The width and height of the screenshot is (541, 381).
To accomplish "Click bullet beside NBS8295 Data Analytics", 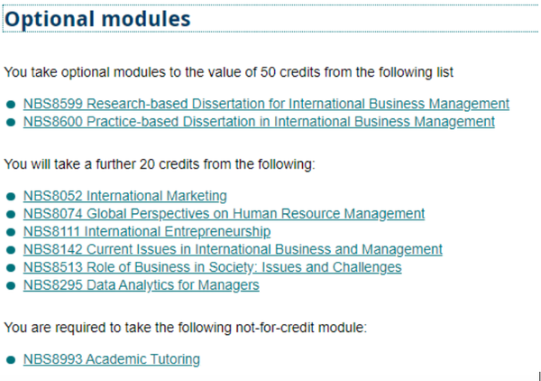I will tap(11, 286).
